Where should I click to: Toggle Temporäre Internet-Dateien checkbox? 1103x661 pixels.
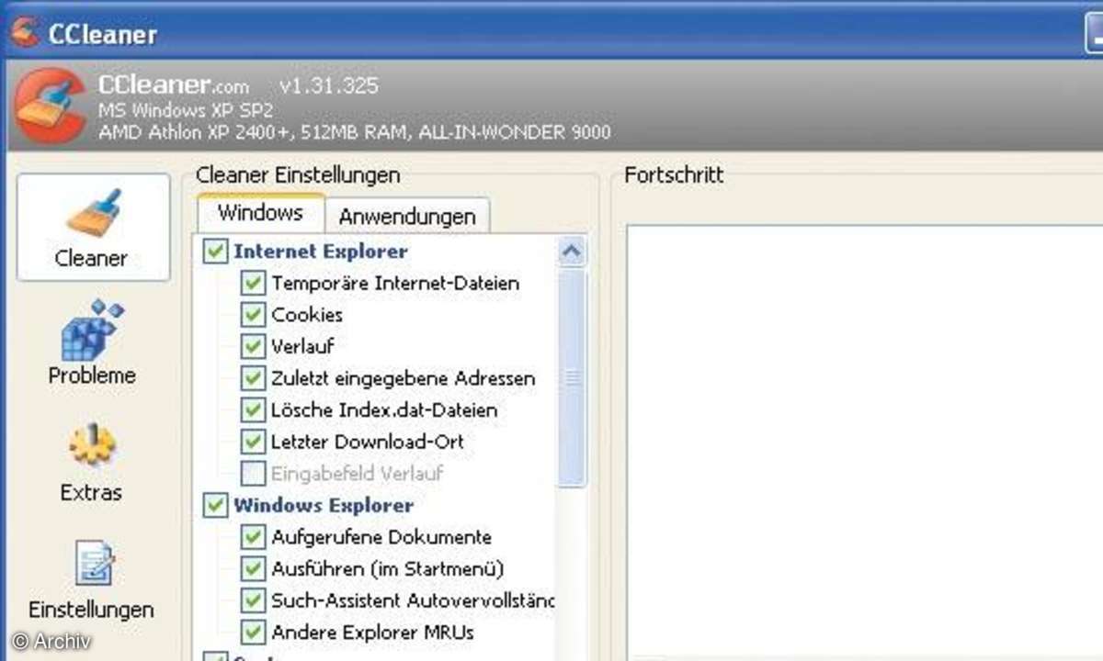[x=253, y=283]
